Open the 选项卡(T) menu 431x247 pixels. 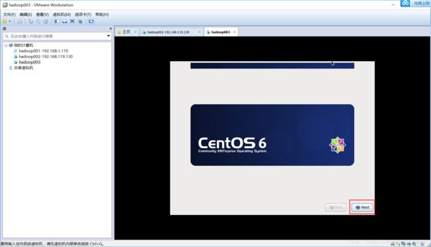coord(83,15)
